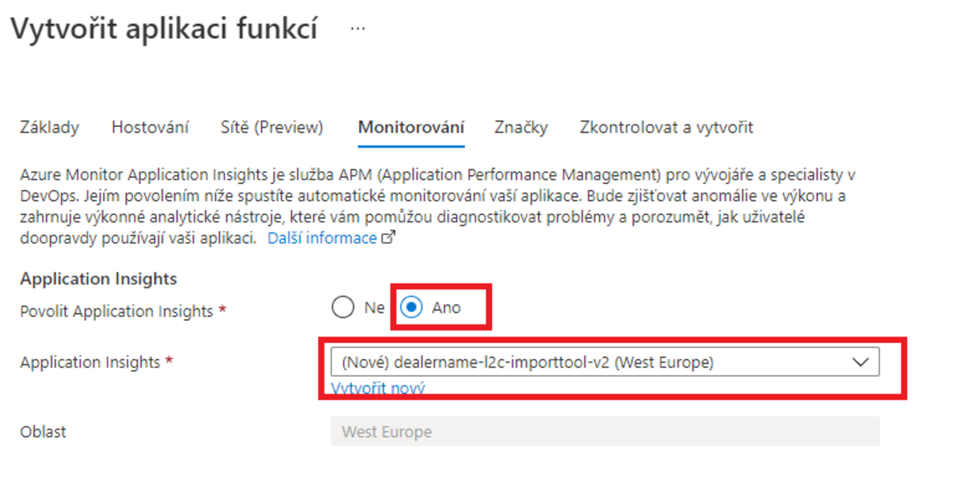The image size is (957, 497).
Task: Open the more options ellipsis beside title
Action: [358, 29]
